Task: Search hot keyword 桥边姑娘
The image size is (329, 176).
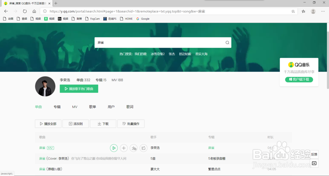Action: [x=185, y=54]
